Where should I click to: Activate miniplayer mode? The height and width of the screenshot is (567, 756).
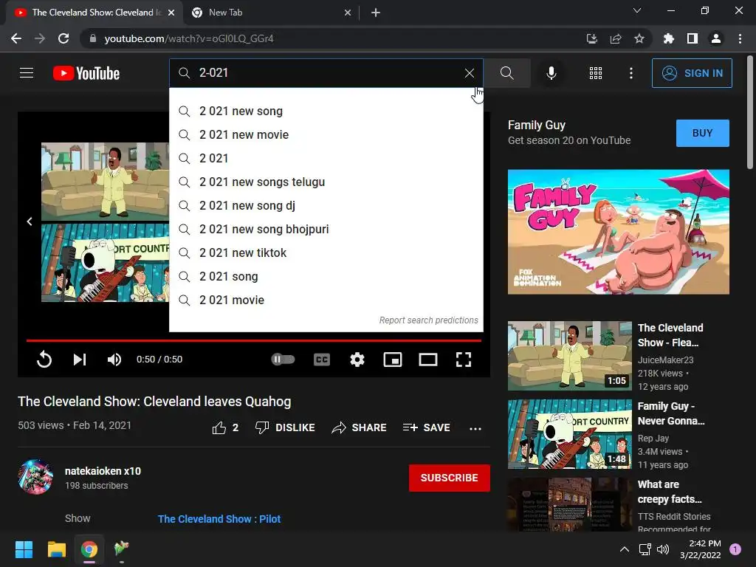point(393,360)
